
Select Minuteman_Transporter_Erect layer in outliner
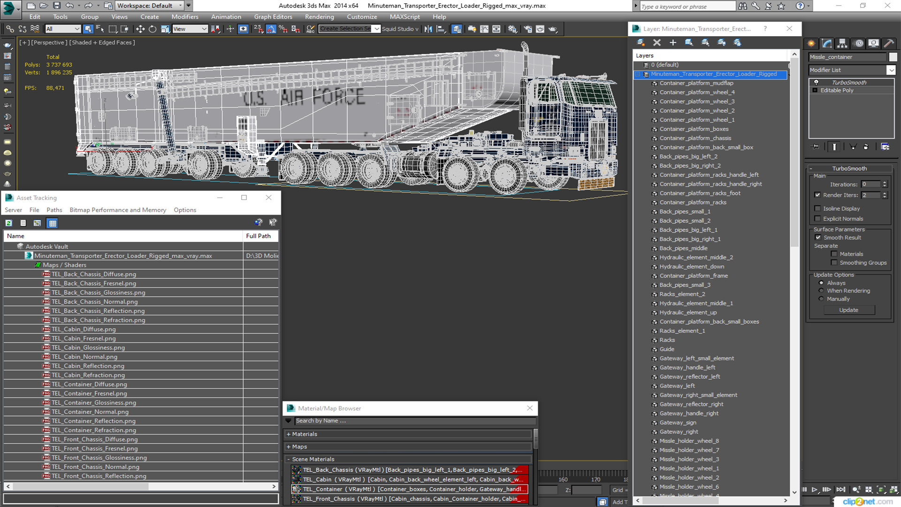tap(713, 73)
